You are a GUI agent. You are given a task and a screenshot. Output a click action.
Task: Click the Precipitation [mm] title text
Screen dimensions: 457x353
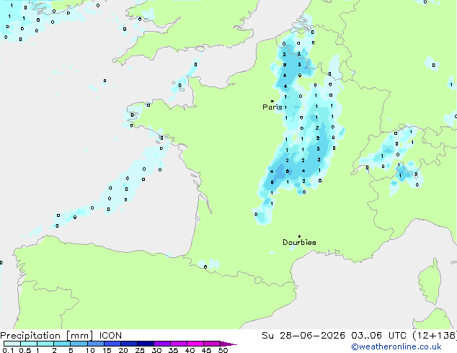[47, 336]
